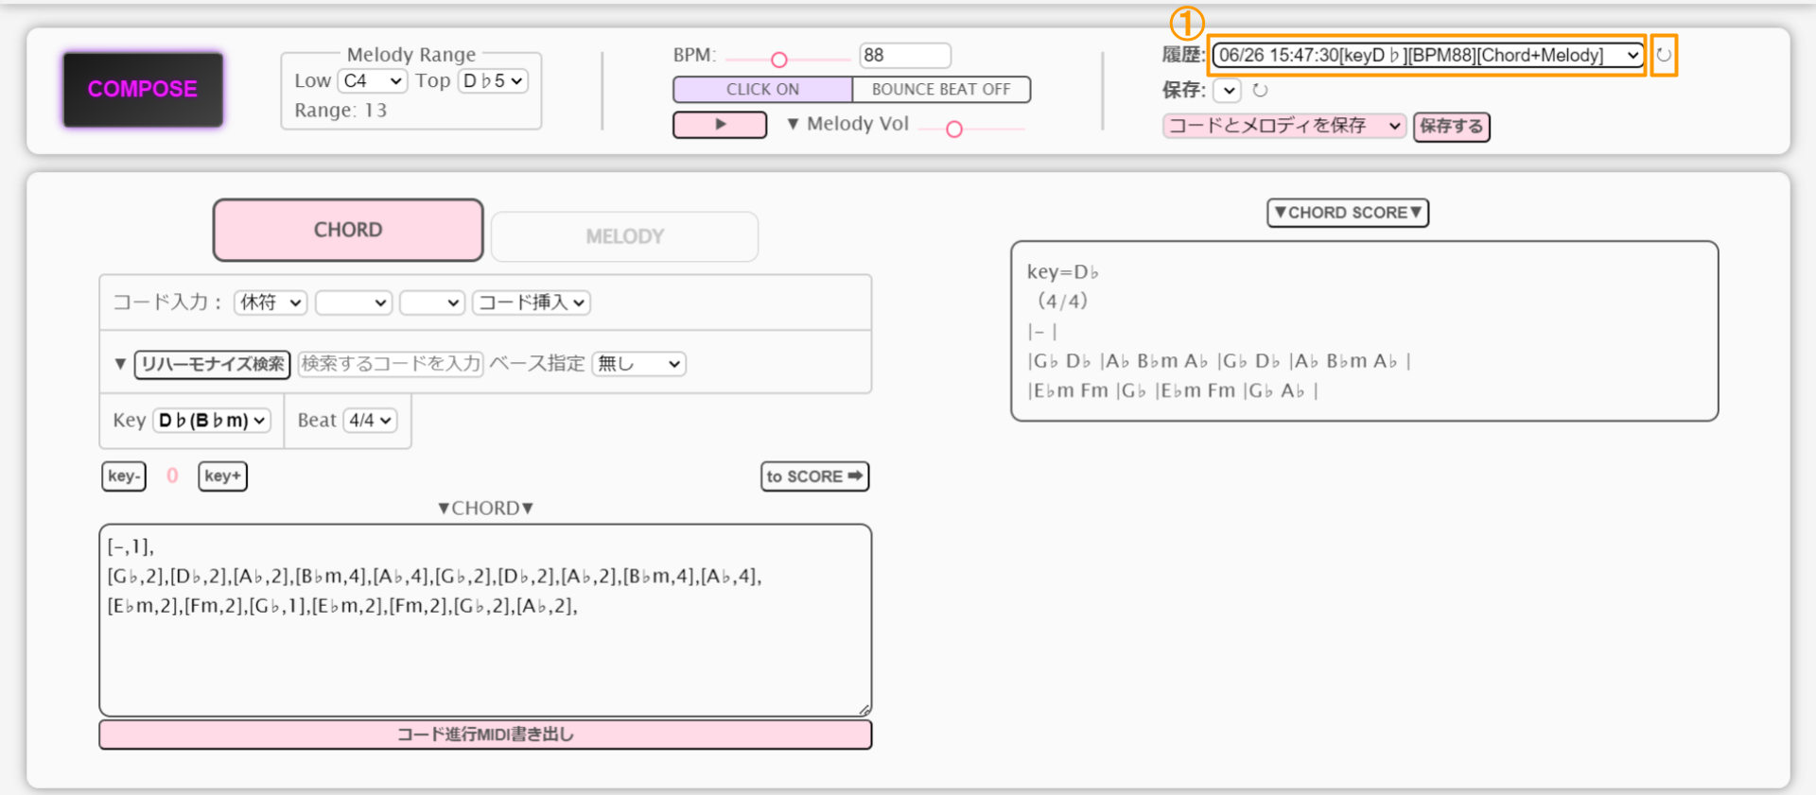Click the key+ transpose button
This screenshot has width=1816, height=795.
tap(222, 476)
